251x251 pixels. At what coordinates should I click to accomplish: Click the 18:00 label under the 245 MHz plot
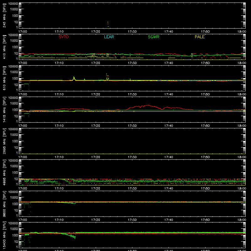pyautogui.click(x=242, y=32)
